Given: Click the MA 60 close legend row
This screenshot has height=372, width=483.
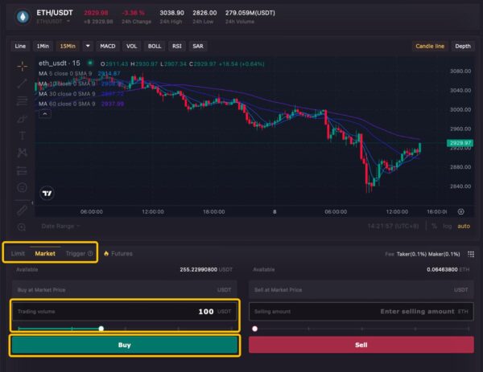Looking at the screenshot, I should pos(81,104).
